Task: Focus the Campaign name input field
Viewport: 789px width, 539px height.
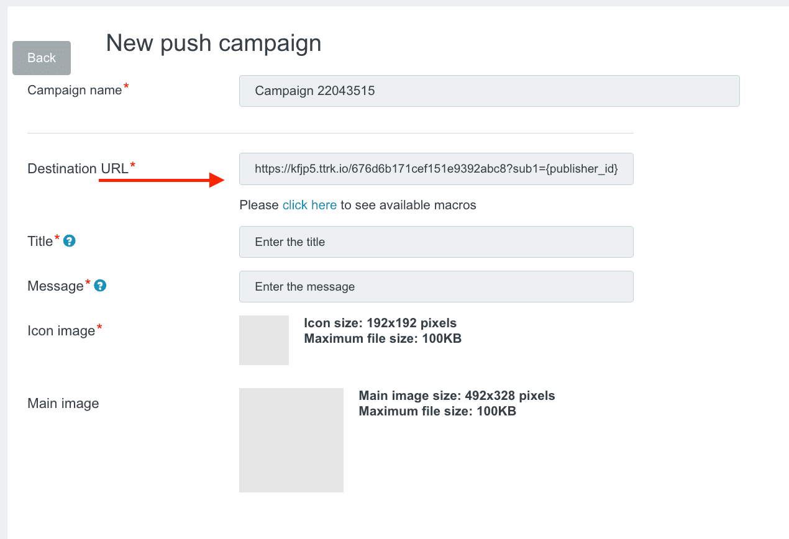Action: [x=489, y=91]
